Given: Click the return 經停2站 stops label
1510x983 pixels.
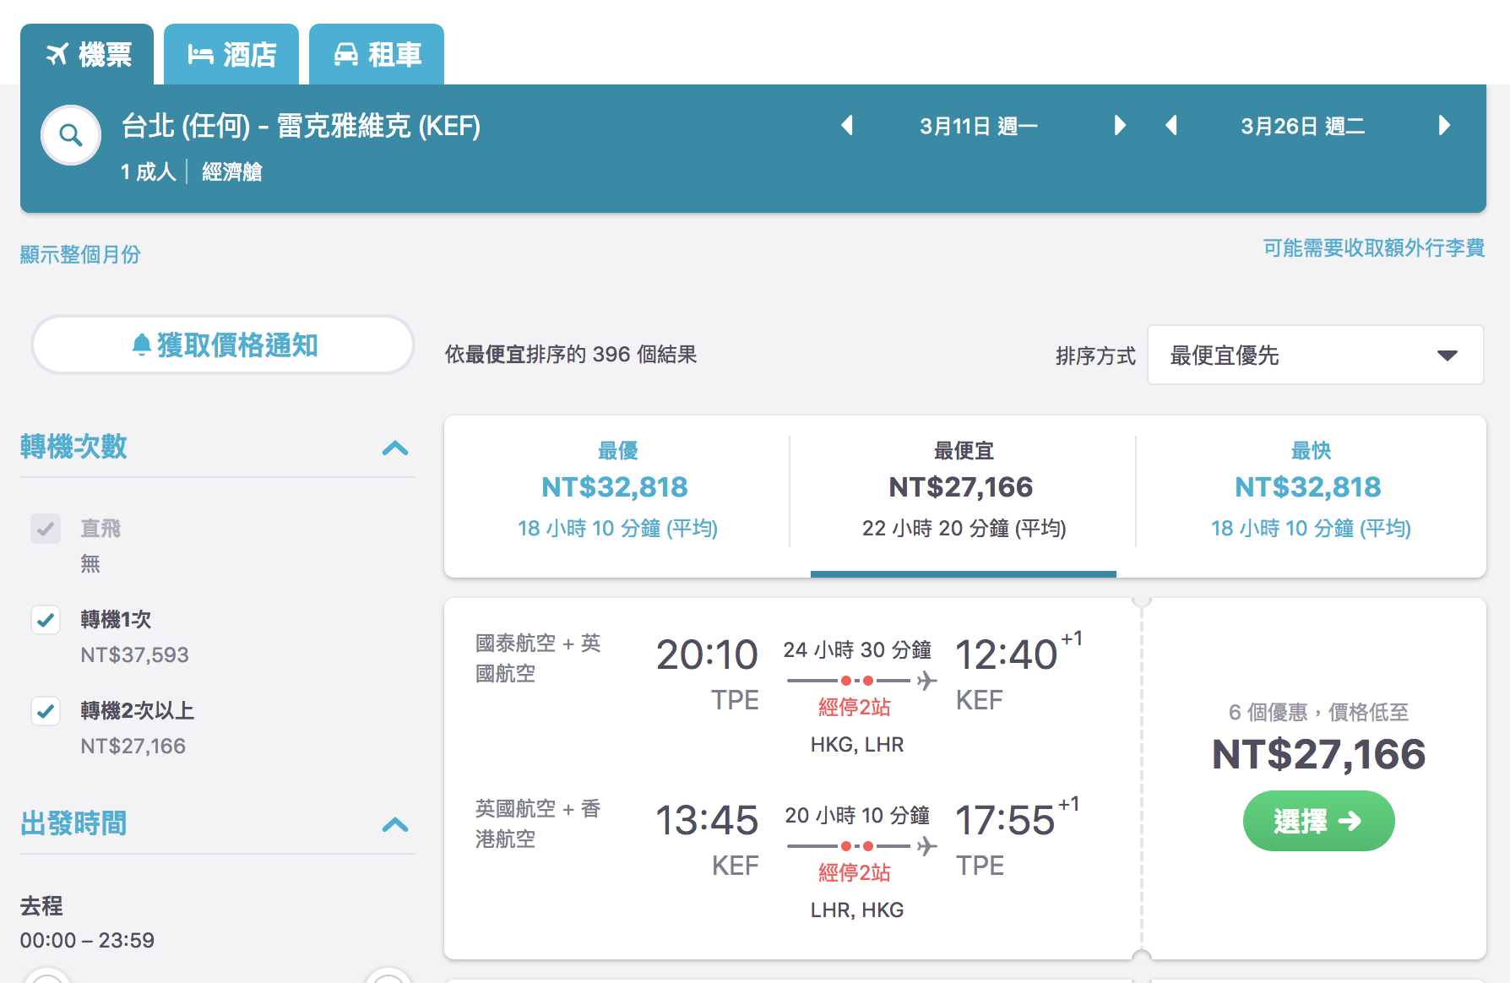Looking at the screenshot, I should tap(855, 872).
